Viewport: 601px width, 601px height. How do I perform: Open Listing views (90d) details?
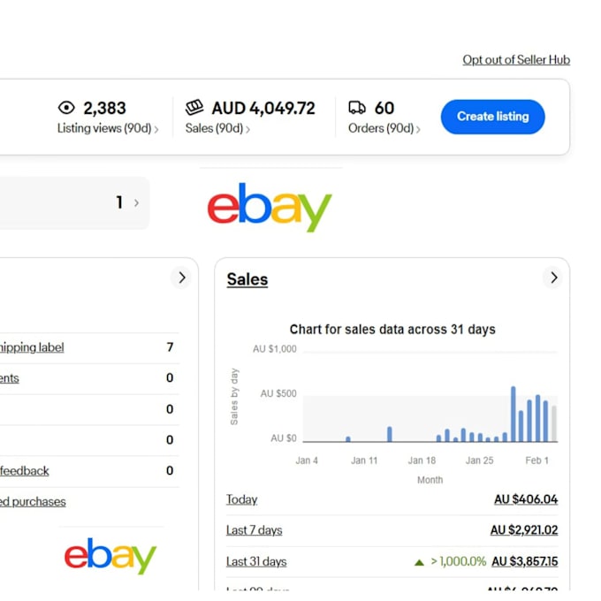point(108,128)
